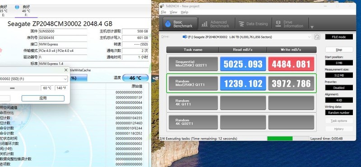Open the Drive selection dropdown in TxBENCH
This screenshot has width=361, height=167.
[247, 37]
